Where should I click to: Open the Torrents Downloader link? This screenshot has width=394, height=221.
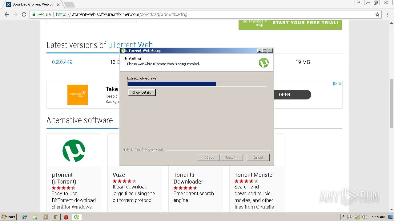click(x=188, y=178)
